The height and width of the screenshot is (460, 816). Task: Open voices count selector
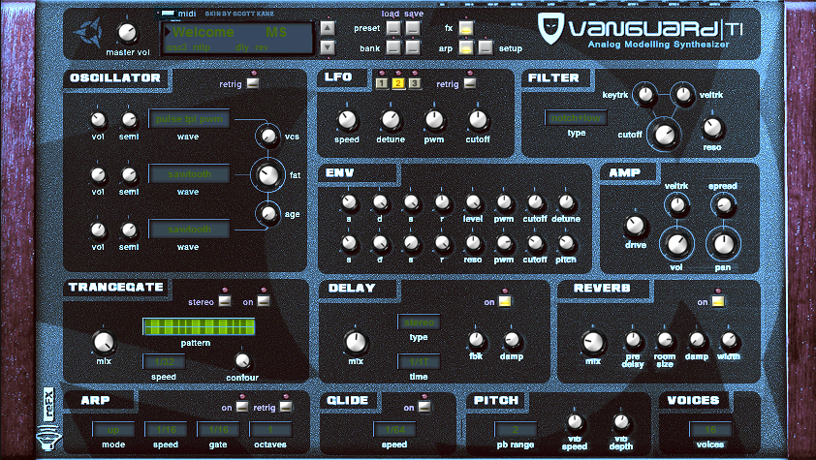coord(711,429)
